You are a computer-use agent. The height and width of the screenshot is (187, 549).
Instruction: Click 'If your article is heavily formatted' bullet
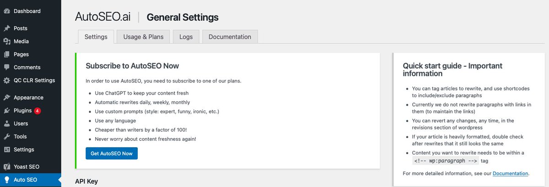click(468, 140)
